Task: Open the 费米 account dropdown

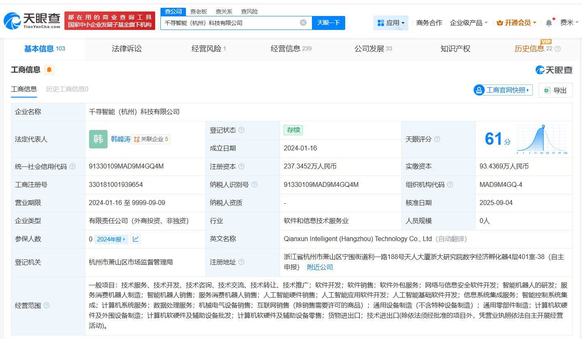Action: click(x=569, y=23)
